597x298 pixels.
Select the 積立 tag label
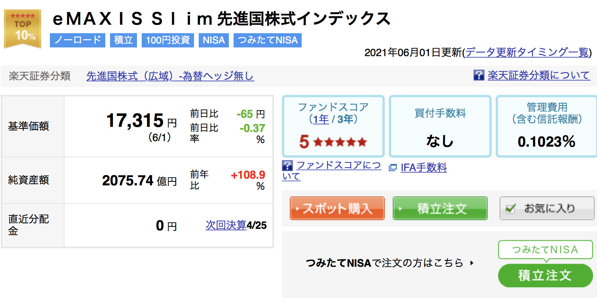pos(124,40)
